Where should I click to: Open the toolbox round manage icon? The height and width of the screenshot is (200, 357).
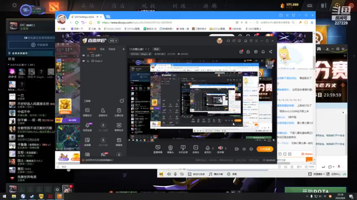[122, 101]
